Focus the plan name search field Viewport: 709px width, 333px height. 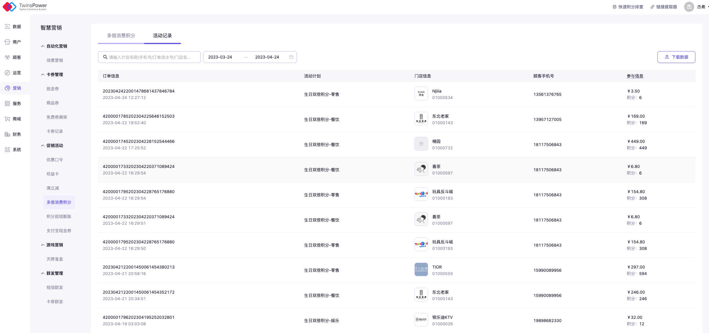click(149, 57)
